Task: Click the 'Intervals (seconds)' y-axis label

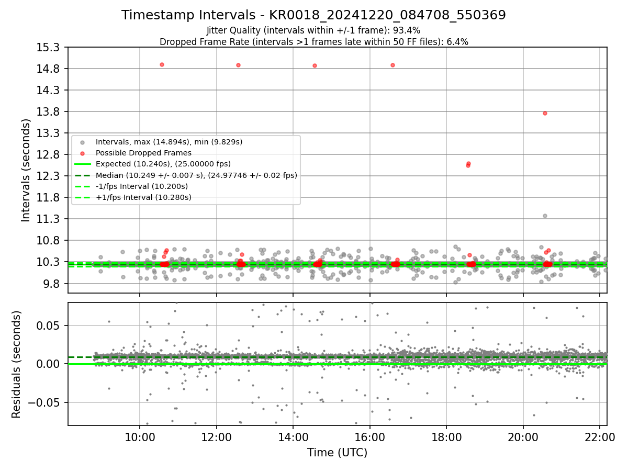Action: [26, 170]
